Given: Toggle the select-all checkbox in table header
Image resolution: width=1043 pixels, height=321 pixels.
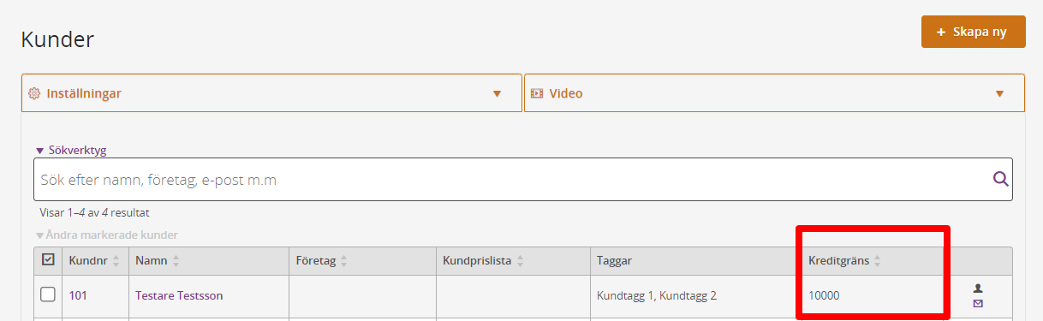Looking at the screenshot, I should [48, 259].
